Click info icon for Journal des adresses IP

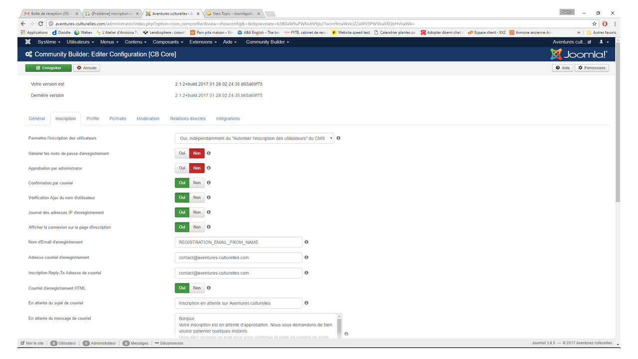point(209,212)
